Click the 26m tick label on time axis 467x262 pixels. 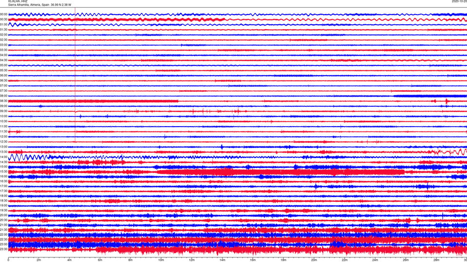coord(406,260)
